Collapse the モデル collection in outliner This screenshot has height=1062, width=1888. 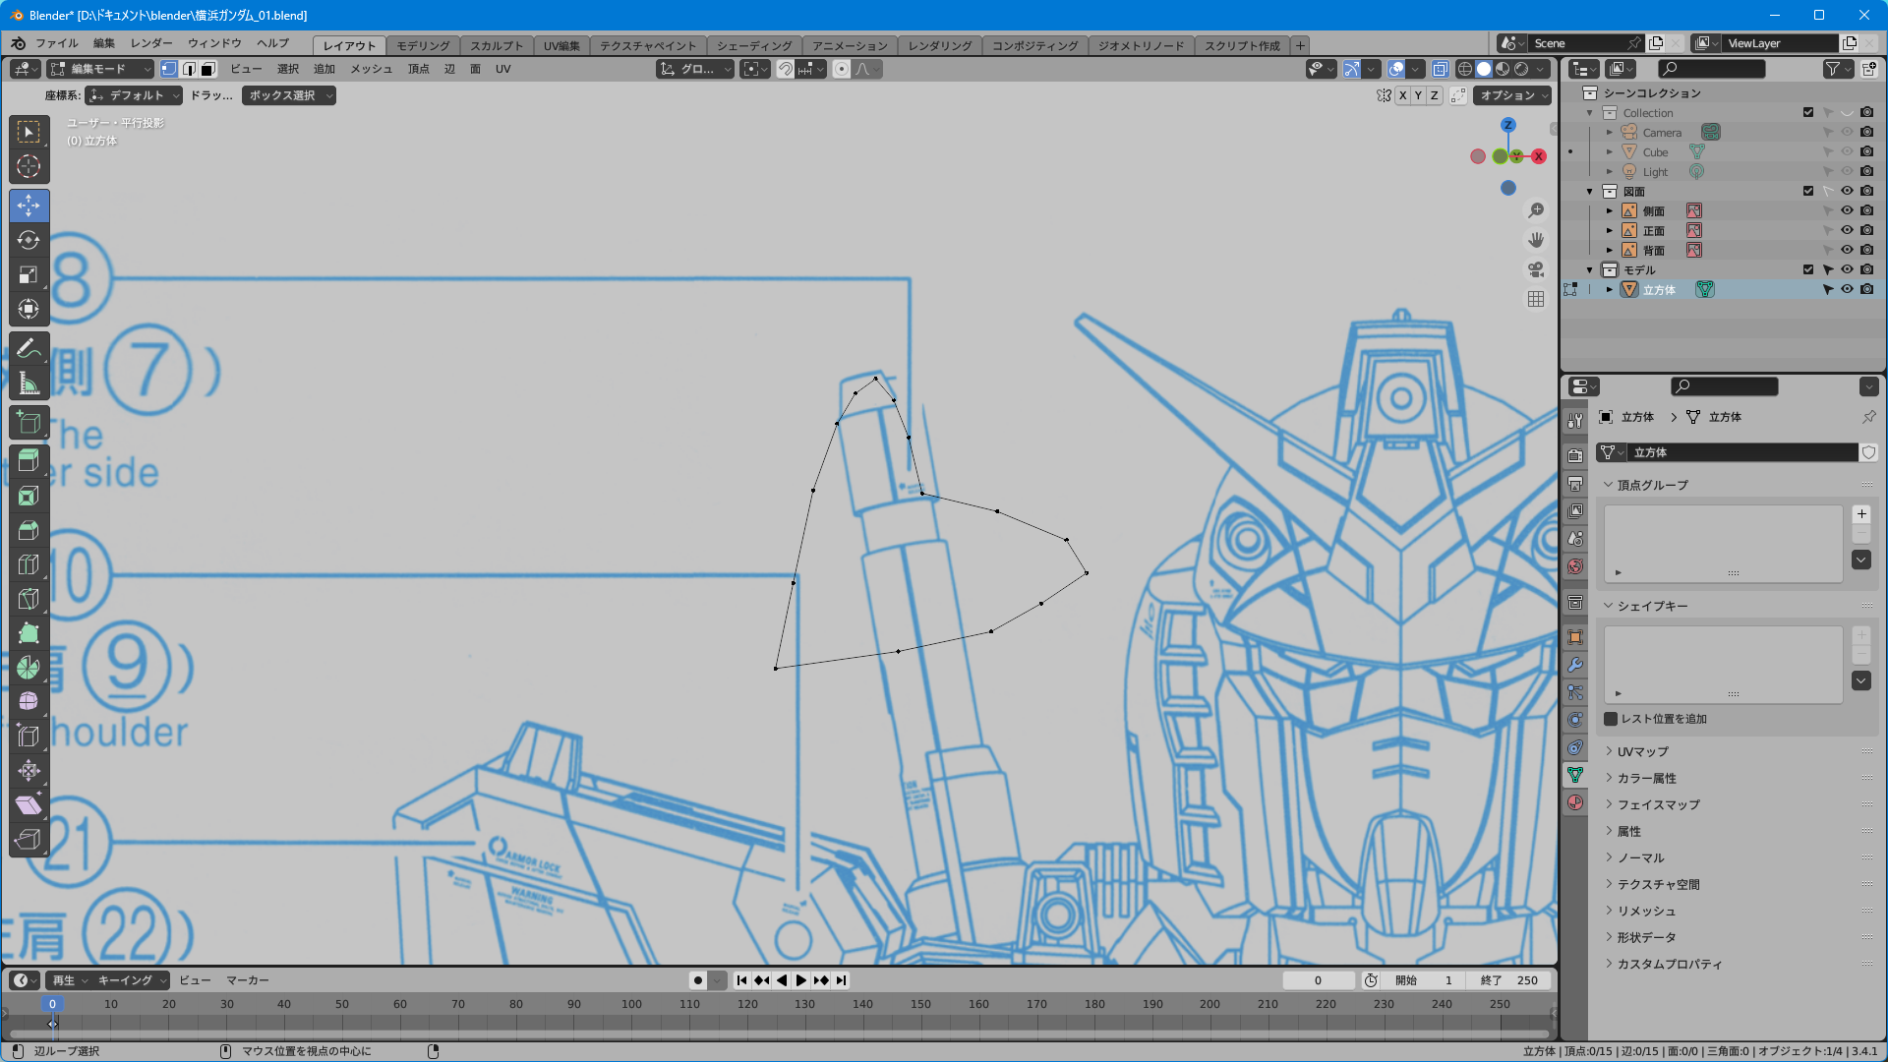point(1590,269)
